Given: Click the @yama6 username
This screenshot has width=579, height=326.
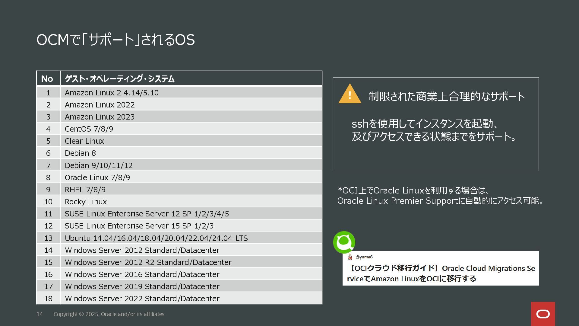Looking at the screenshot, I should click(x=364, y=257).
